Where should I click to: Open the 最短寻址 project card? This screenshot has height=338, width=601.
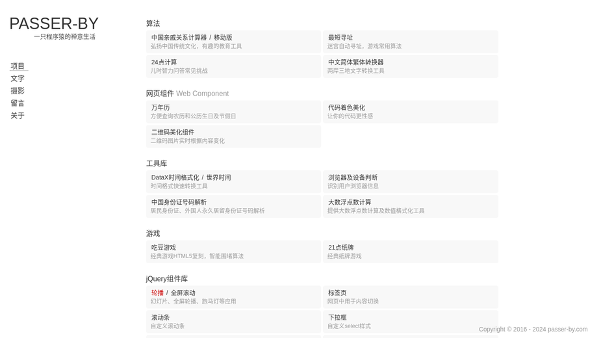point(411,42)
